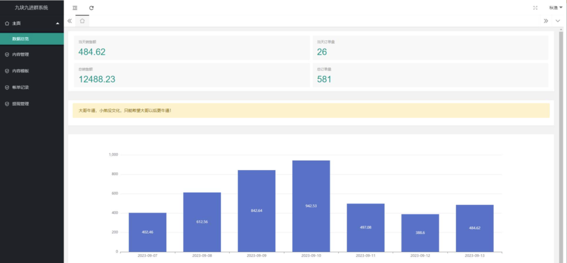Click the shield icon beside 帐单记录

7,87
